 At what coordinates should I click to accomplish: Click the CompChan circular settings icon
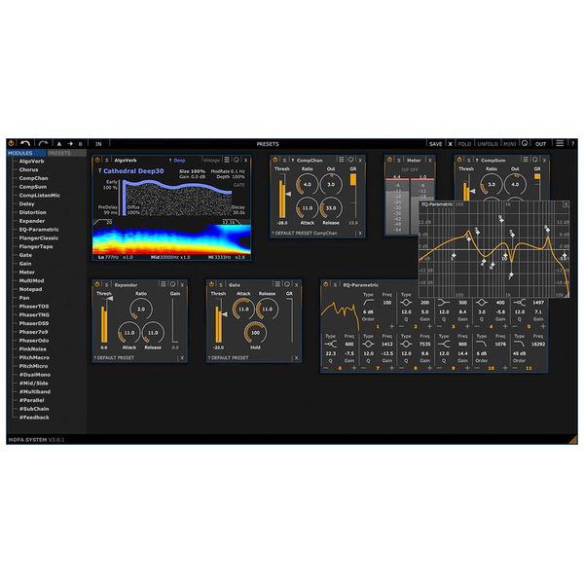(x=350, y=160)
